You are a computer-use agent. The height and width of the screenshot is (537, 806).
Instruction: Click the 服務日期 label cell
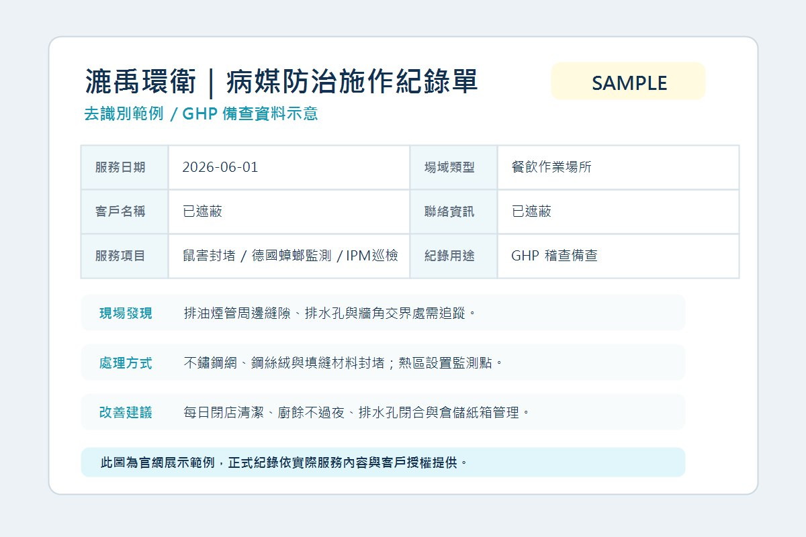point(125,167)
